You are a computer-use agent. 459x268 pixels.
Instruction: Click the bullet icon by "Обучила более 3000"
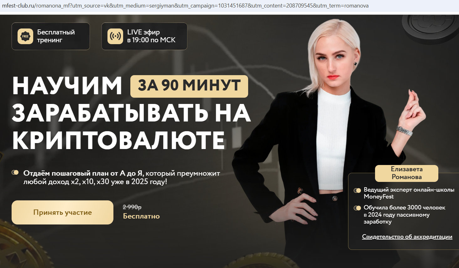[x=357, y=208]
